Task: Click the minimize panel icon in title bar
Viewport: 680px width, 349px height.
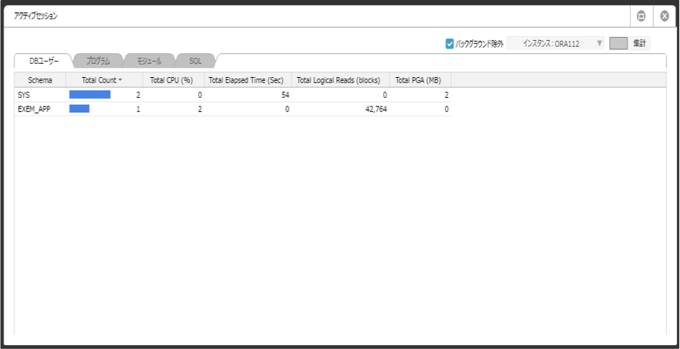Action: point(641,16)
